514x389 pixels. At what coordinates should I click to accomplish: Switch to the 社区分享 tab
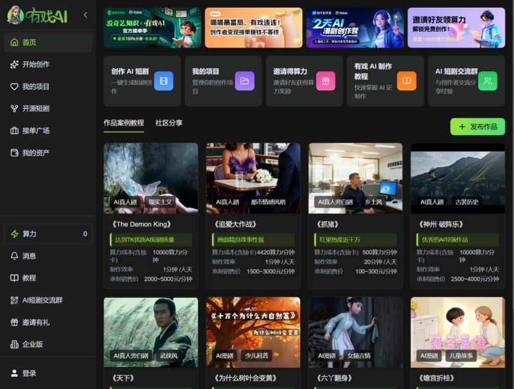pos(169,123)
